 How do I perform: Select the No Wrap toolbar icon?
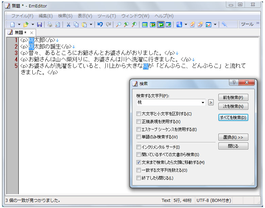pos(145,25)
